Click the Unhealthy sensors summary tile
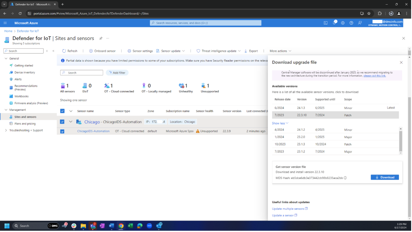412x232 pixels. click(186, 88)
